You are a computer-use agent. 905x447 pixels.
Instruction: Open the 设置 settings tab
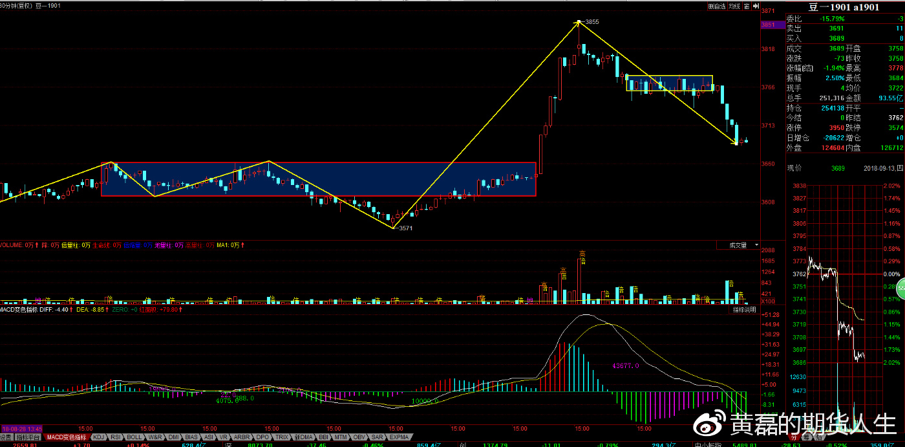[x=7, y=437]
